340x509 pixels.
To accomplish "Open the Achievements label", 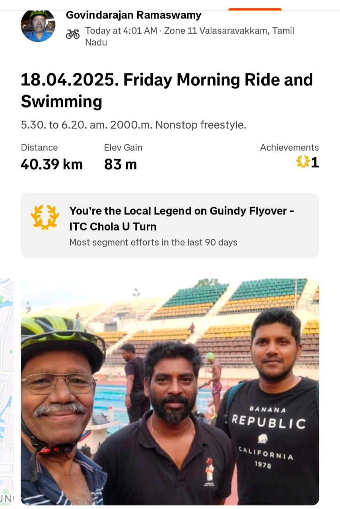I will pos(289,148).
